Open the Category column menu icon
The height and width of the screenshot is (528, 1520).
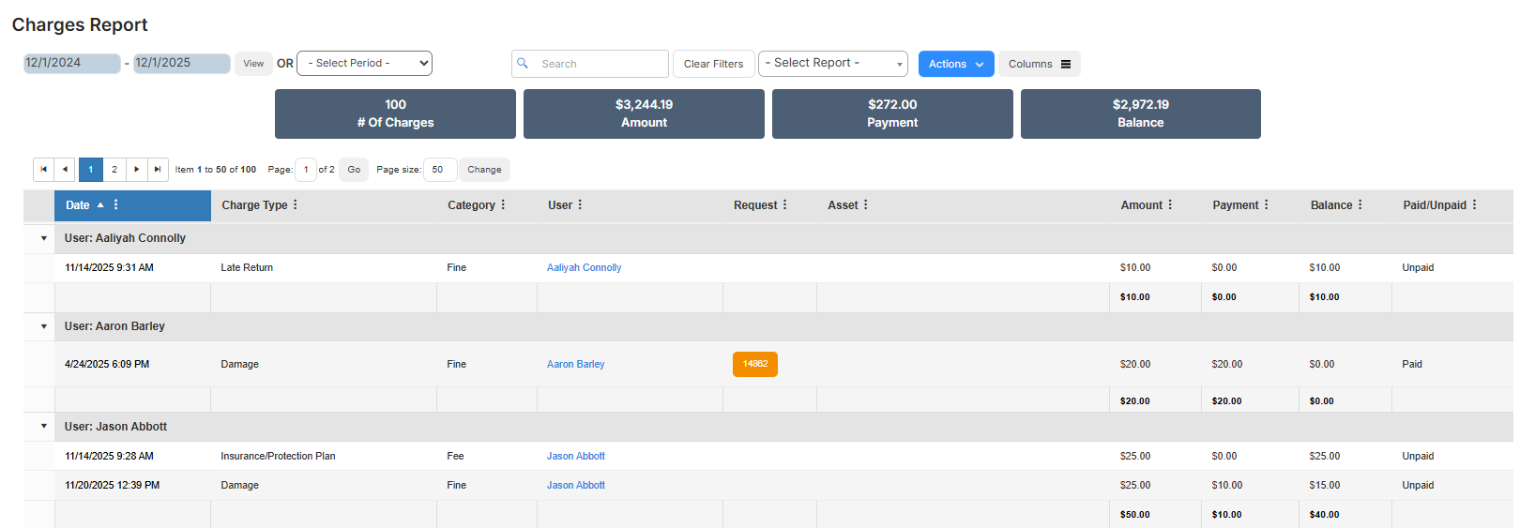pos(503,204)
